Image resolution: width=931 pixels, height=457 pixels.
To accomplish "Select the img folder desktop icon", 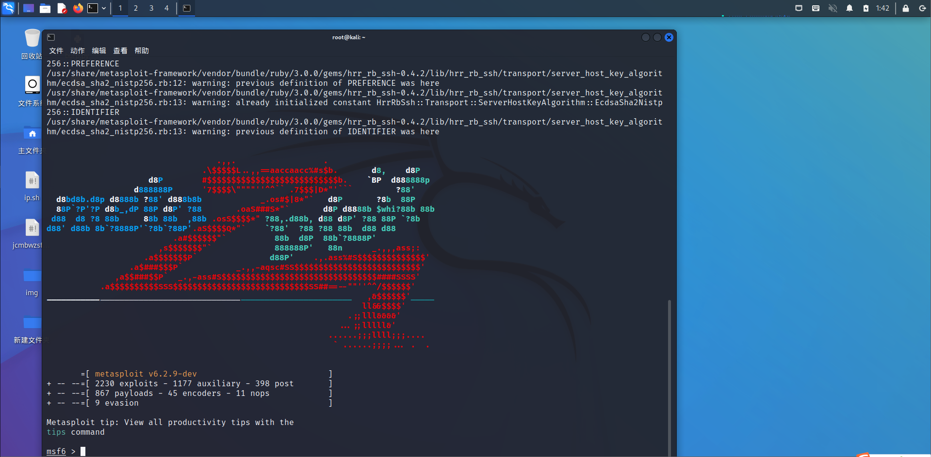I will click(x=32, y=282).
